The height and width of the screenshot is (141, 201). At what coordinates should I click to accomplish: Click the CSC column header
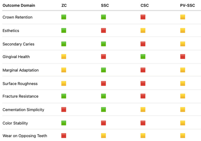point(145,5)
